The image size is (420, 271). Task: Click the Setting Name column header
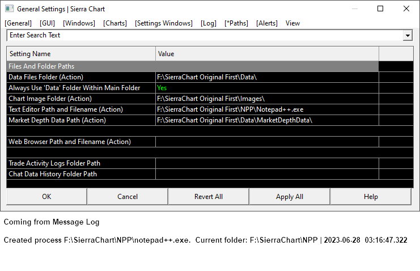(x=81, y=54)
